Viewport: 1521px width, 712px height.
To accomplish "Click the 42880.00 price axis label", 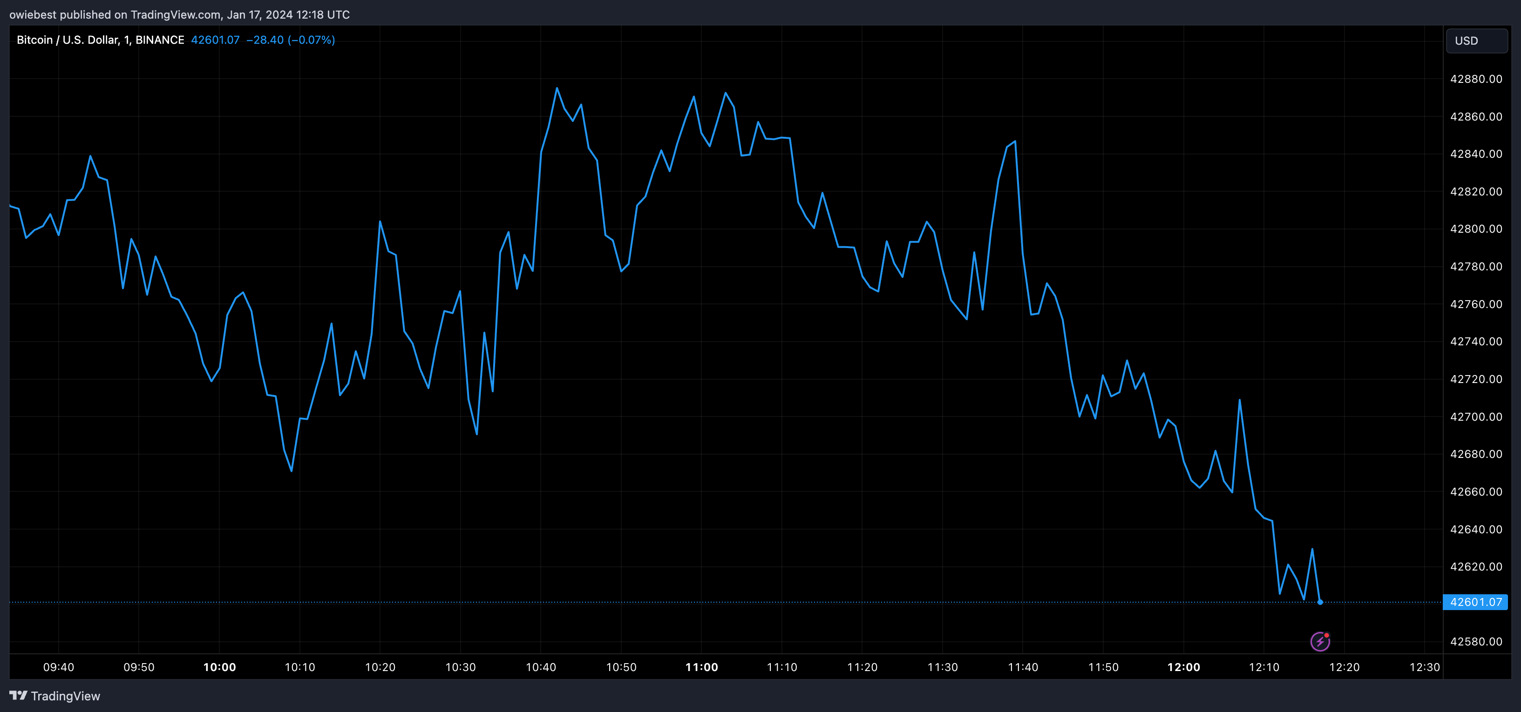I will 1476,79.
